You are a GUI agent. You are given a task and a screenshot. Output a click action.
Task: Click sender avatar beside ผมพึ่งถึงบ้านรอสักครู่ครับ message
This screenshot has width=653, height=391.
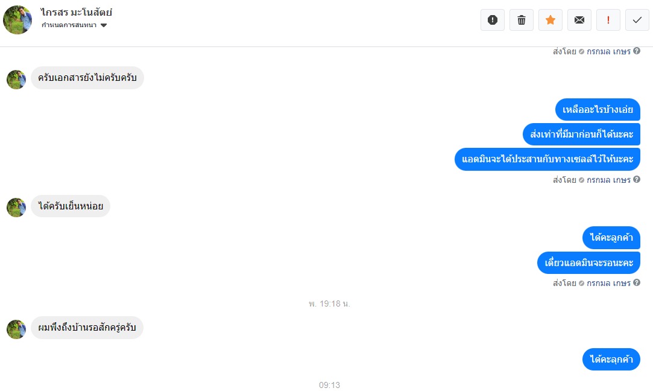16,329
